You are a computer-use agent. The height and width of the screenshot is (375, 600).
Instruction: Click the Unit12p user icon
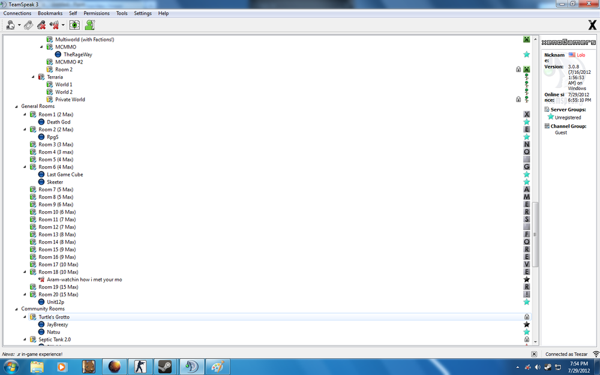(x=41, y=302)
